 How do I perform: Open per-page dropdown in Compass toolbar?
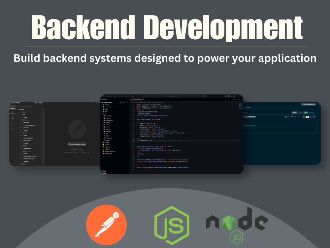[x=287, y=117]
